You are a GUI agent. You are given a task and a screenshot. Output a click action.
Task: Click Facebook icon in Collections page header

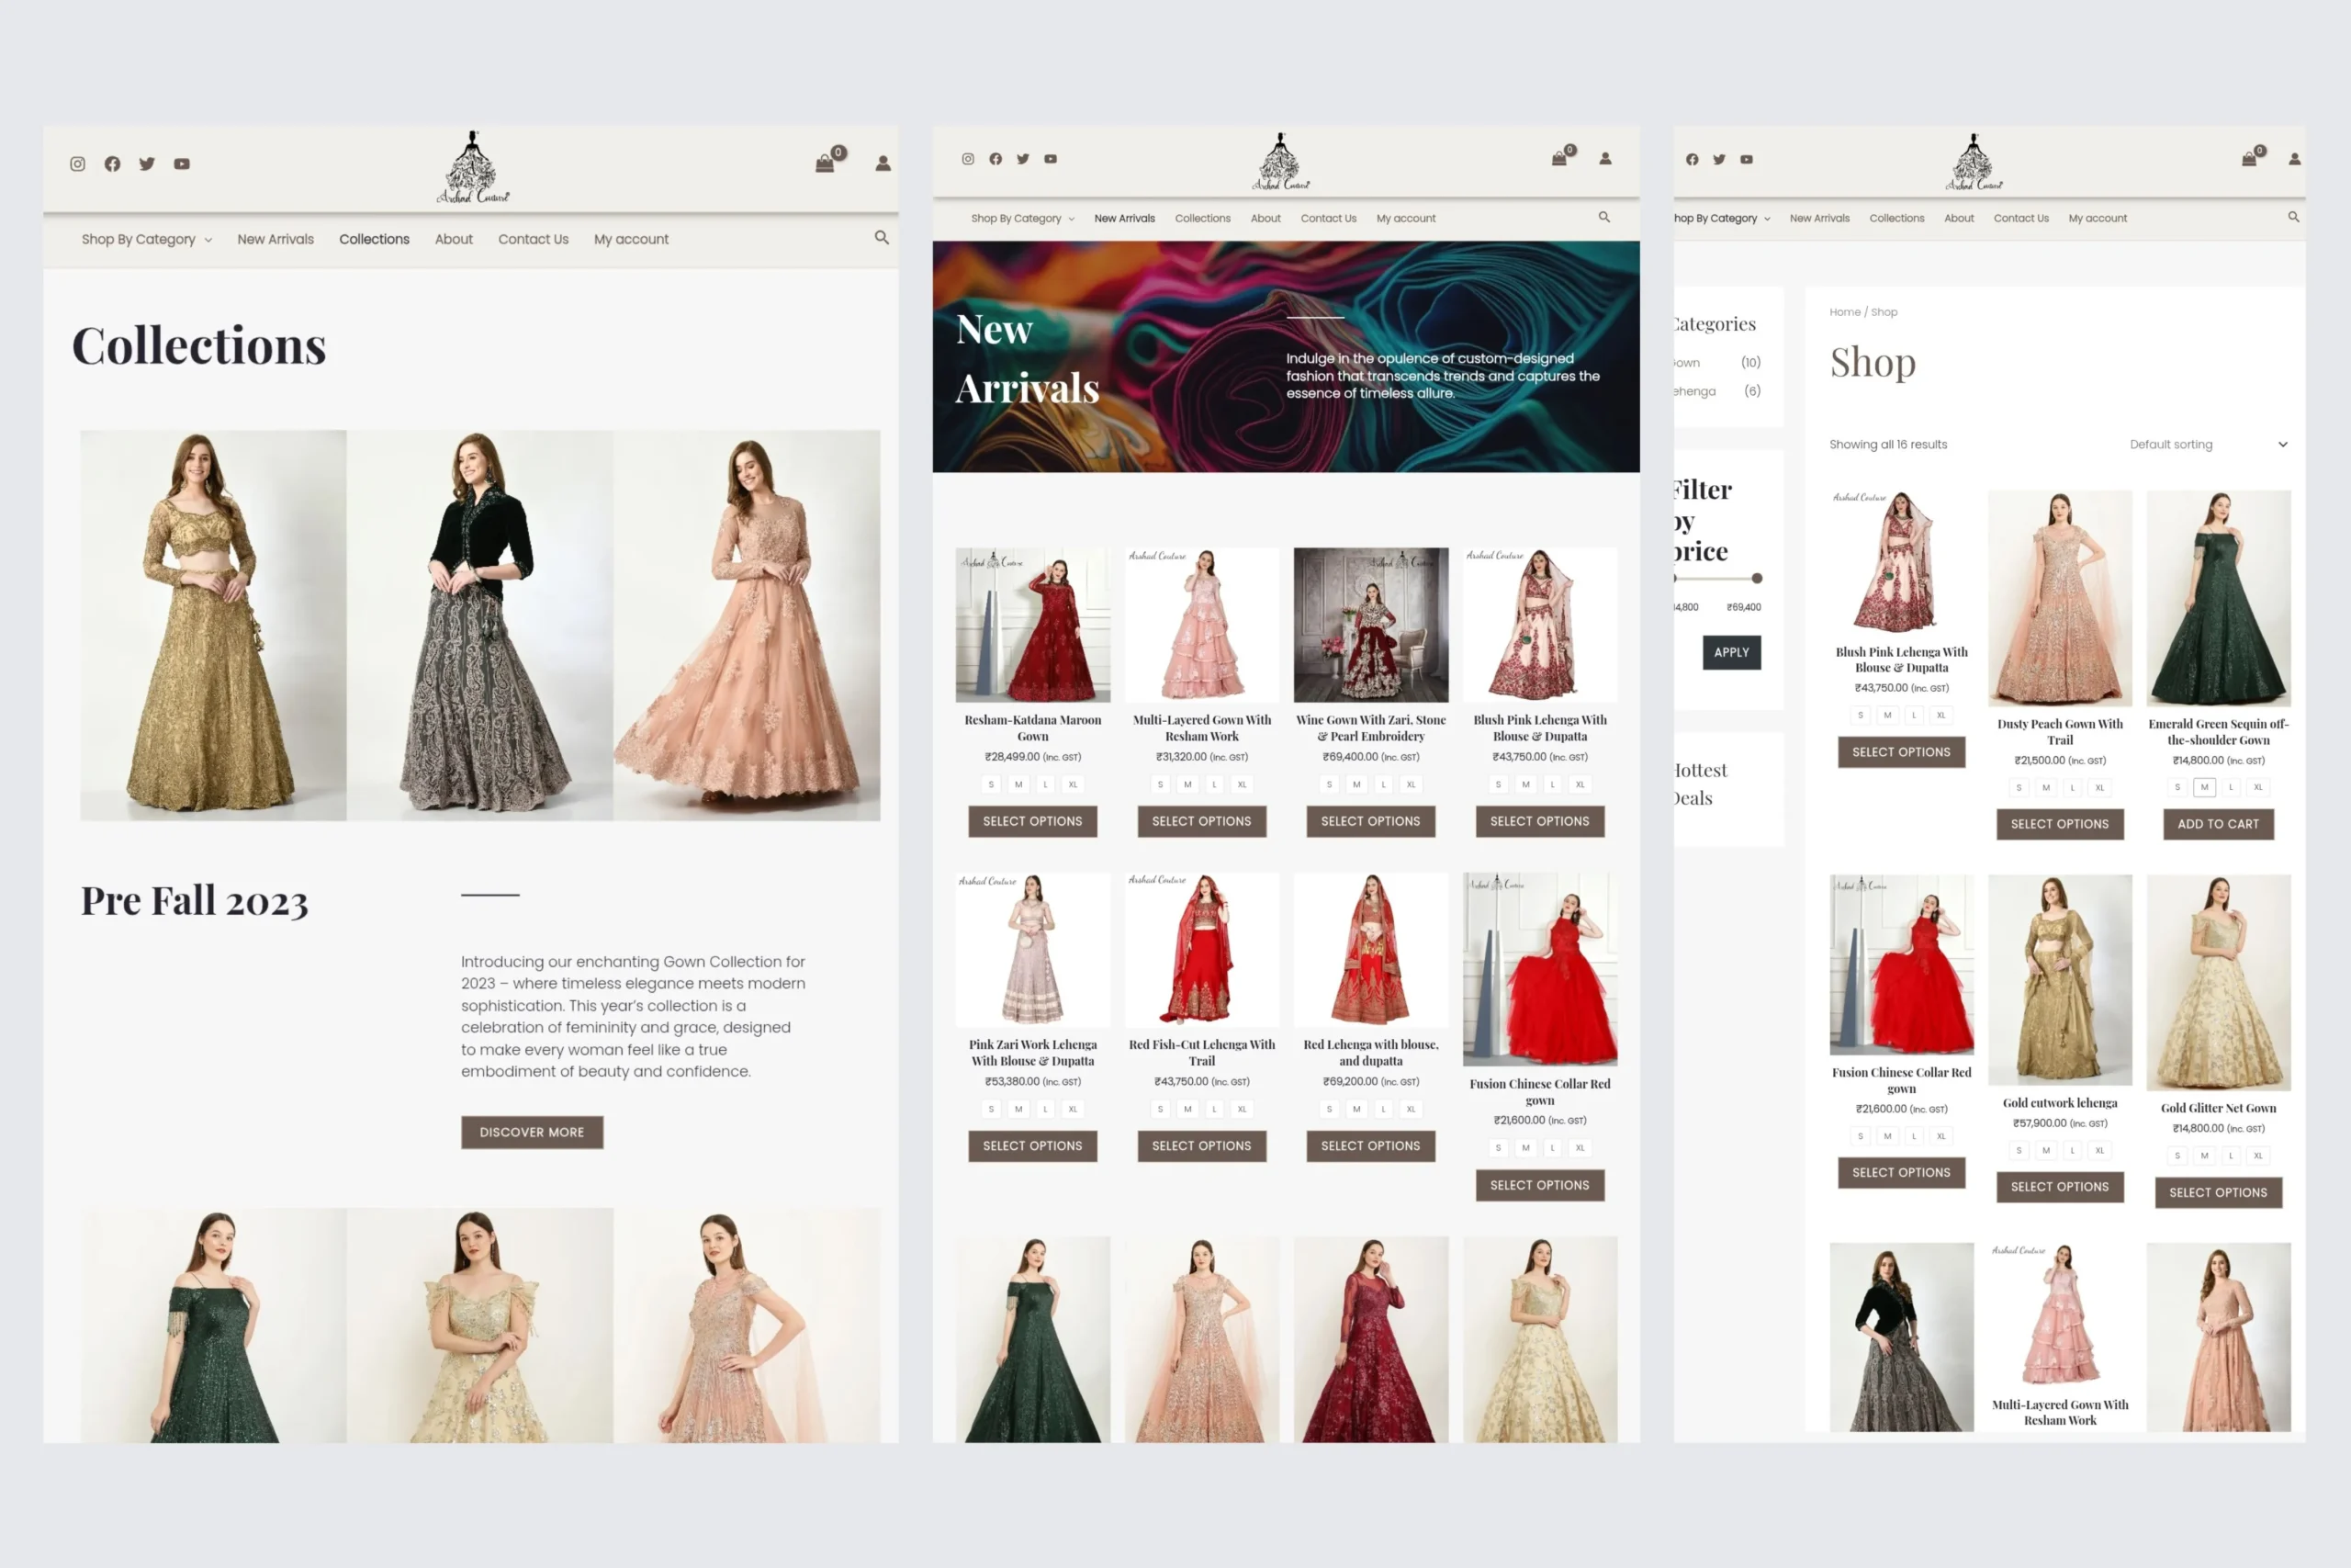(x=112, y=164)
